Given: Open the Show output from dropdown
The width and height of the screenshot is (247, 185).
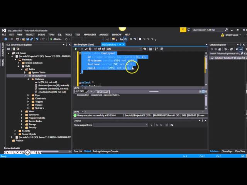Looking at the screenshot, I should [x=121, y=125].
